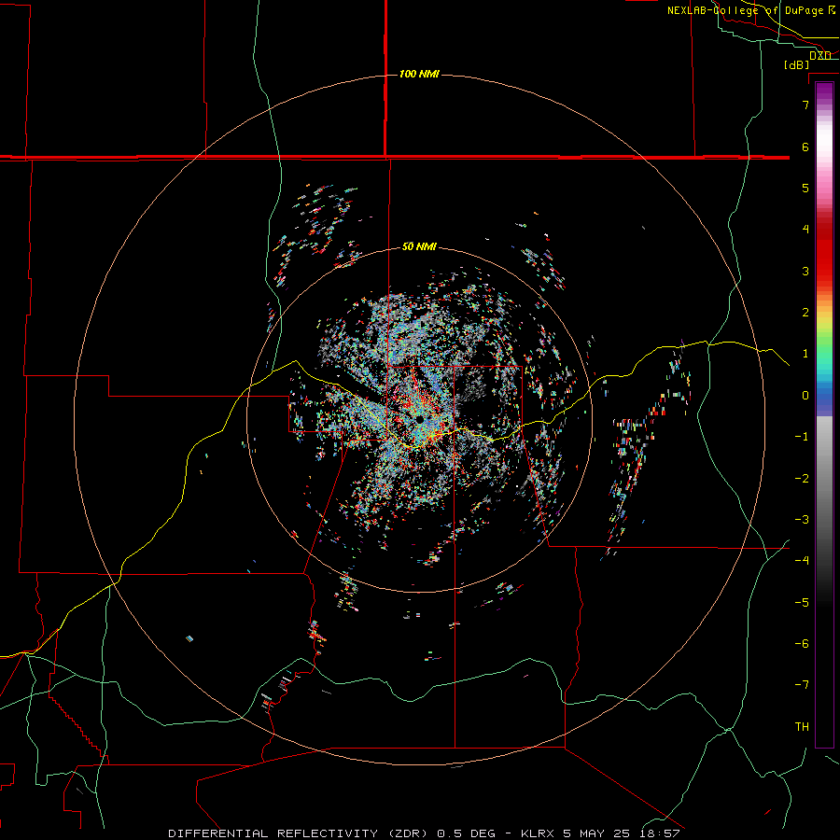The width and height of the screenshot is (840, 840).
Task: Click the 50 NMI range ring label
Action: pos(419,246)
